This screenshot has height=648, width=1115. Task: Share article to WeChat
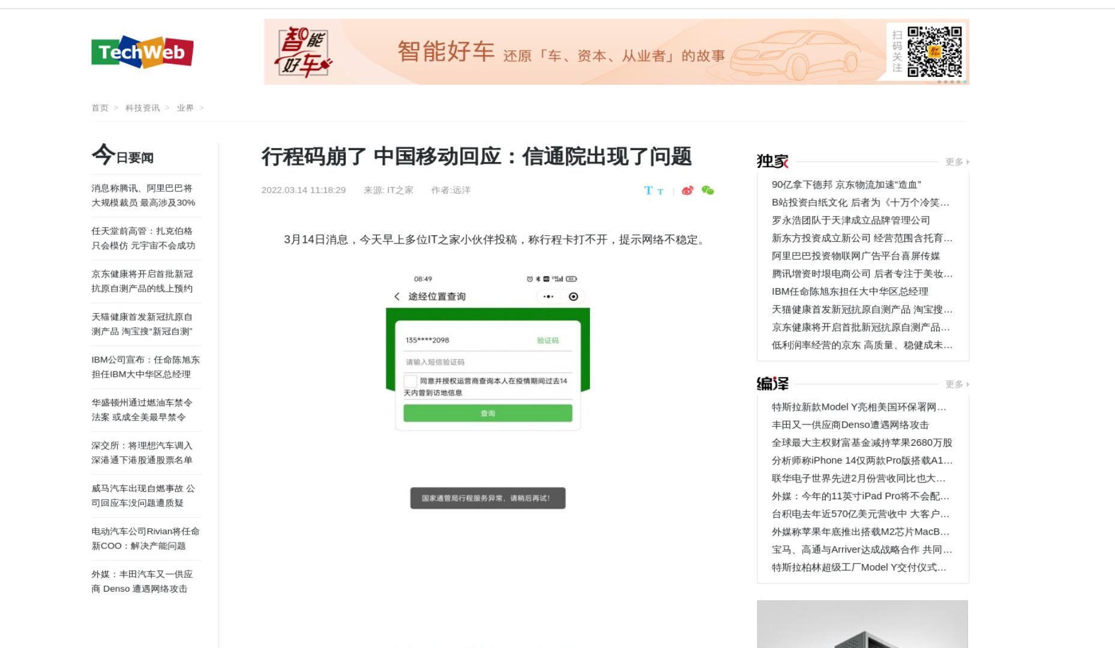click(708, 190)
